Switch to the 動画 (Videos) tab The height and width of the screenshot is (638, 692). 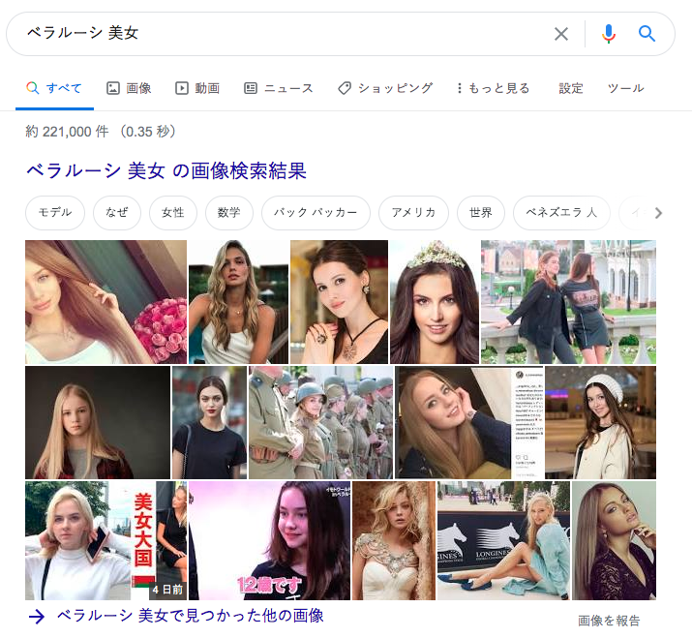[x=197, y=88]
